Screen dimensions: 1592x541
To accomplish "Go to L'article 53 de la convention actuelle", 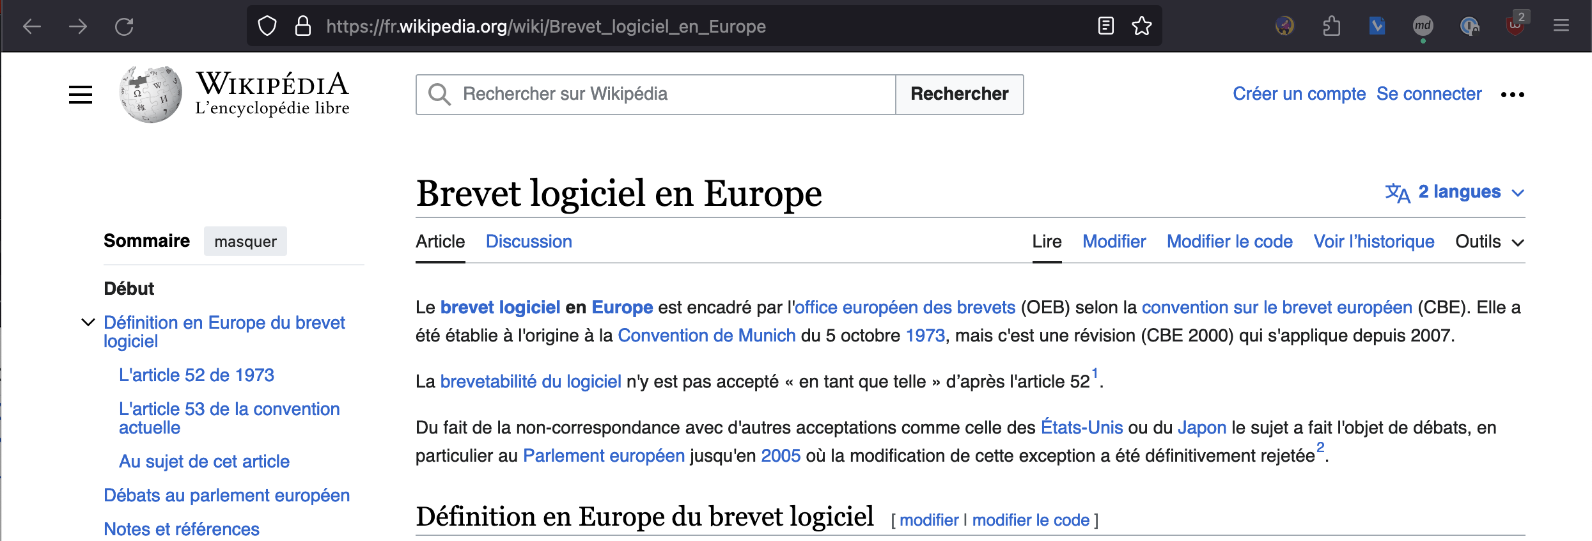I will click(x=229, y=418).
